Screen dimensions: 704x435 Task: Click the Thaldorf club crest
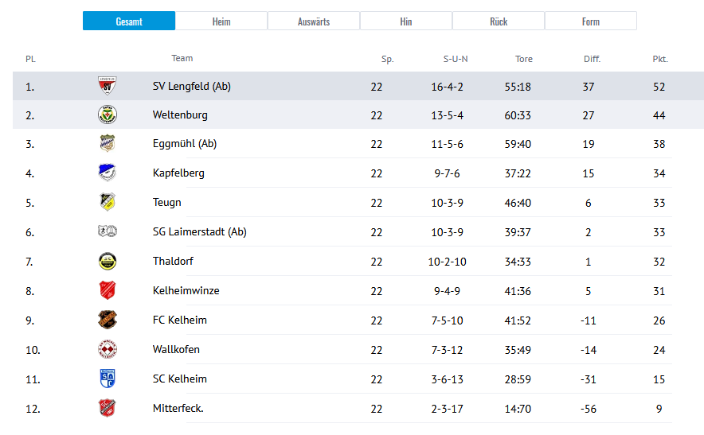pos(107,261)
